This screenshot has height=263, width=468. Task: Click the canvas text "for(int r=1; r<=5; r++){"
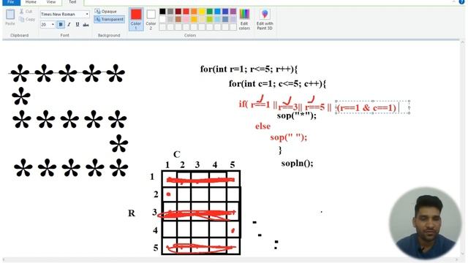[x=249, y=69]
